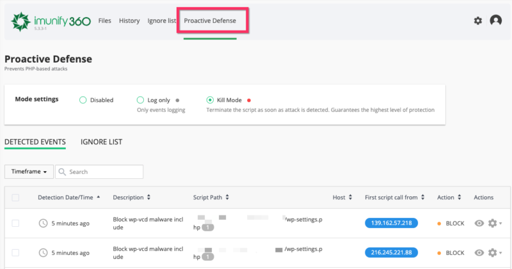Click description text in 216.245.221.88 row
512x269 pixels.
click(x=148, y=252)
